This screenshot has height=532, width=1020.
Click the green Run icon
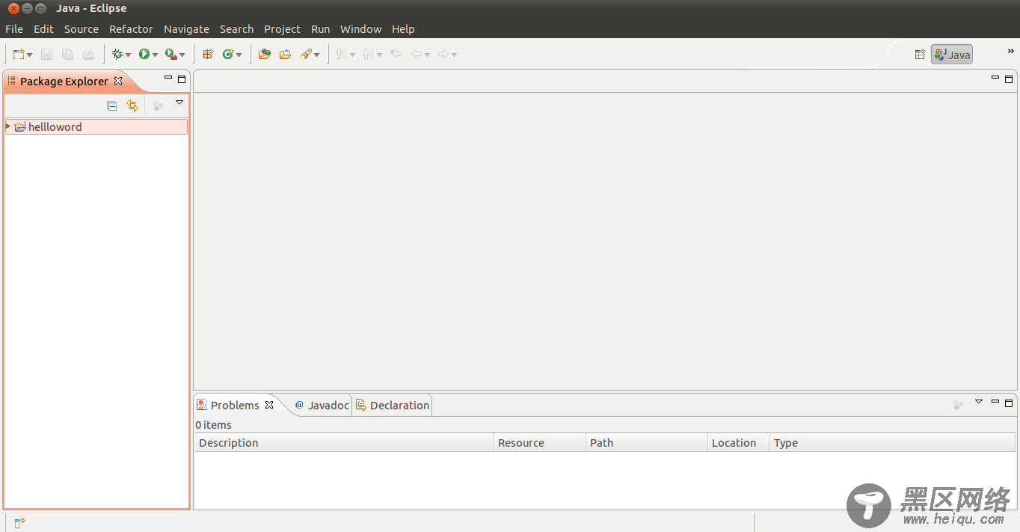(x=144, y=54)
